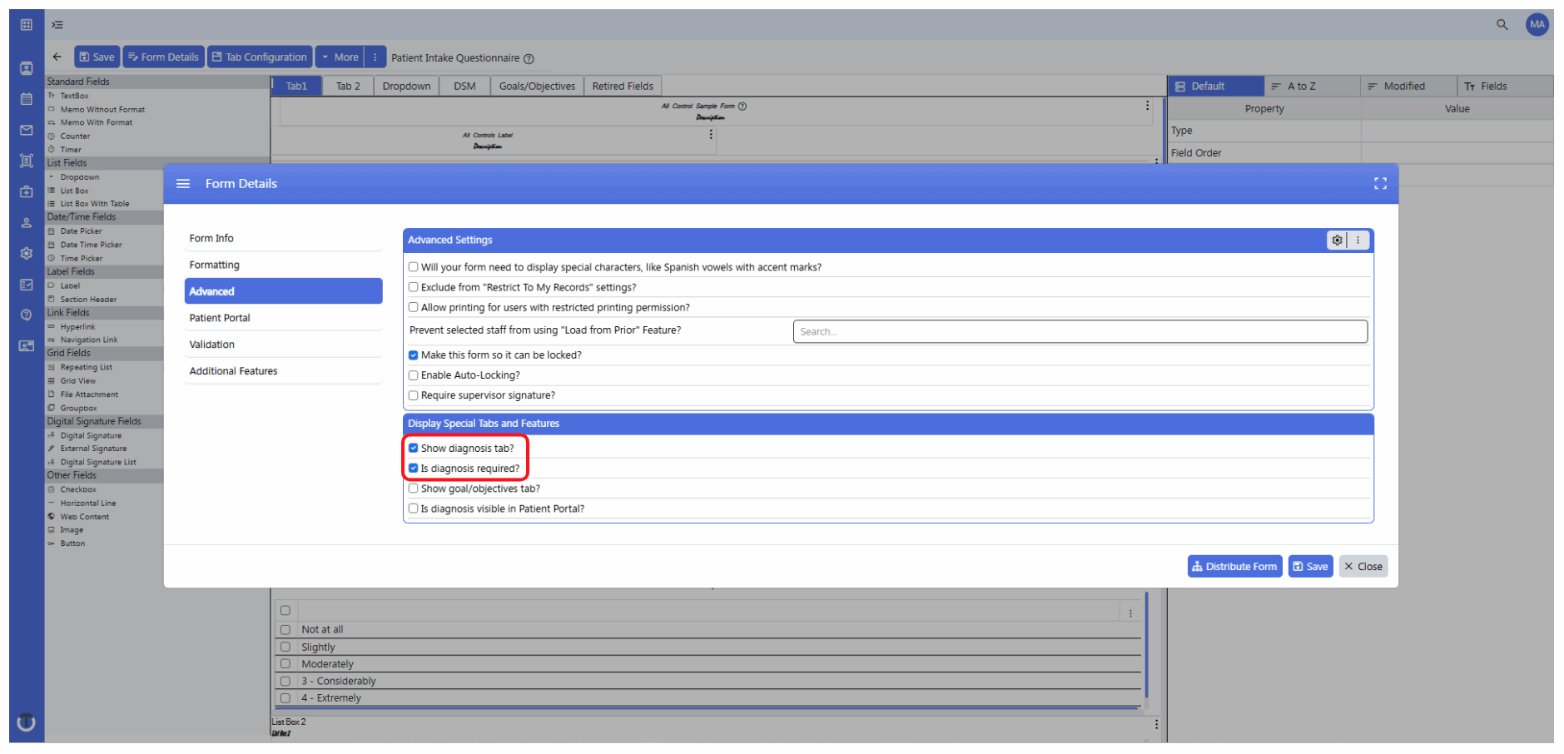Check diagnosis visible in Patient Portal

(x=414, y=508)
